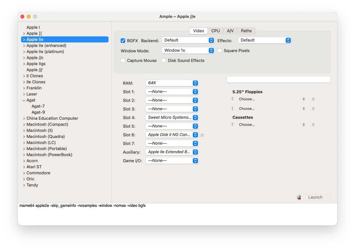
Task: Expand the Apple IIgs group
Action: pyautogui.click(x=24, y=64)
